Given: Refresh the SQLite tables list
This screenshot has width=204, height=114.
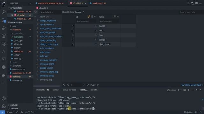Looking at the screenshot, I should pos(35,12).
